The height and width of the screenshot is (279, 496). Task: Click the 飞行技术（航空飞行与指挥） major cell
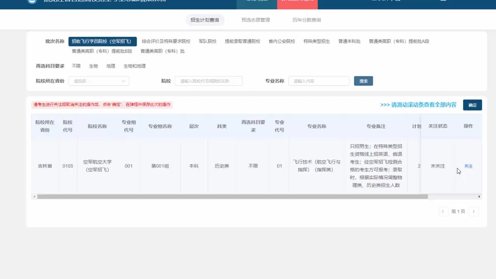point(317,166)
